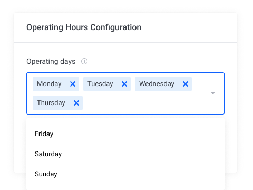Remove the Tuesday tag

124,84
